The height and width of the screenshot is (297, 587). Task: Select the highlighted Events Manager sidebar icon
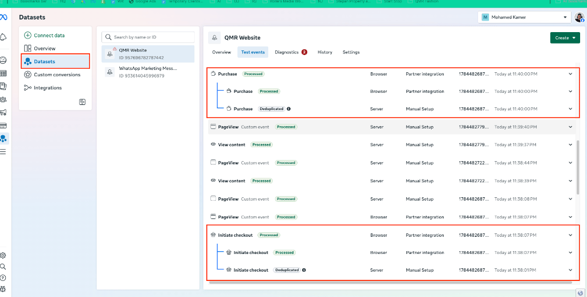click(x=4, y=139)
